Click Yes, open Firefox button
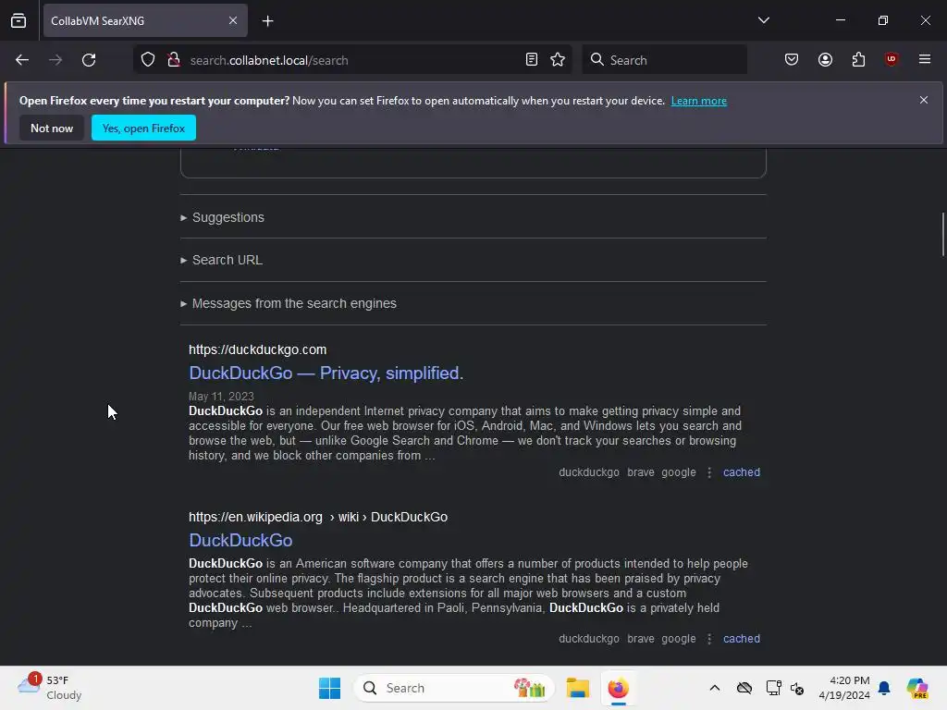Viewport: 947px width, 710px height. click(x=143, y=128)
